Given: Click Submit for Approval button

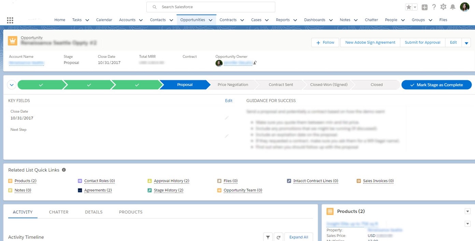Looking at the screenshot, I should [422, 43].
